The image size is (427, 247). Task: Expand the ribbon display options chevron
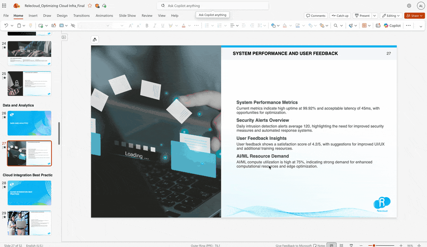click(421, 26)
